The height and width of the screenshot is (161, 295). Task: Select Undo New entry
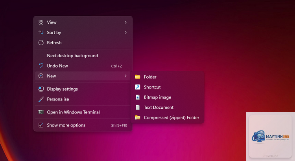point(83,66)
